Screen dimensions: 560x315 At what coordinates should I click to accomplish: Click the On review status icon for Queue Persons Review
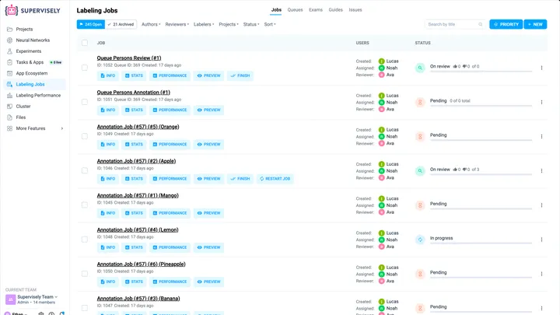click(420, 68)
